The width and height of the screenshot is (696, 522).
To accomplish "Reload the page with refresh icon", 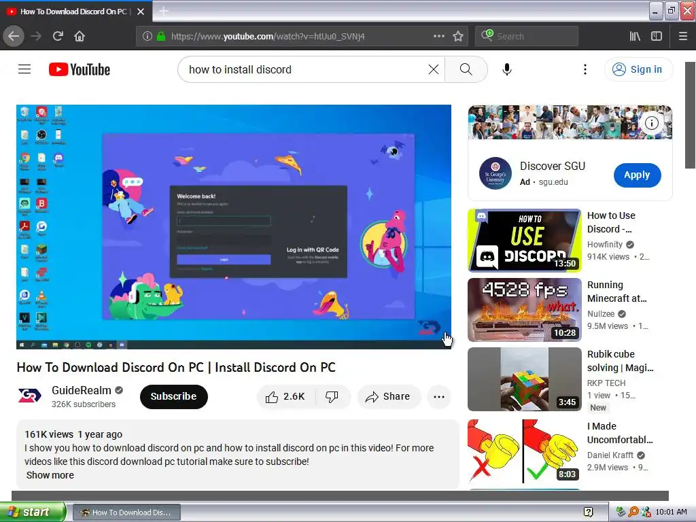I will pos(58,36).
